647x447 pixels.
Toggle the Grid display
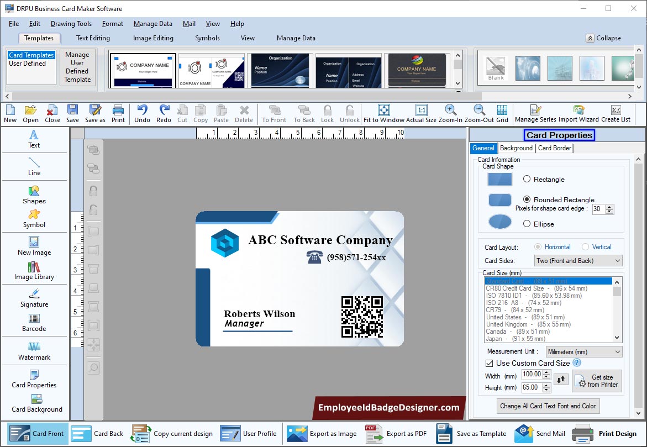[502, 114]
